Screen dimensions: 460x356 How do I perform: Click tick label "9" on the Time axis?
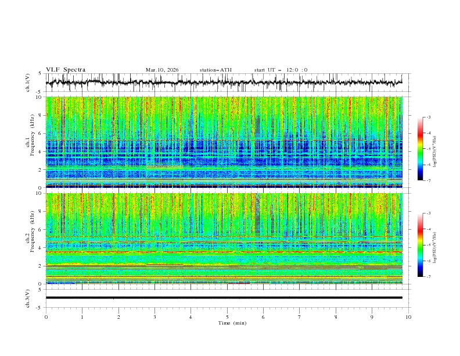click(372, 317)
